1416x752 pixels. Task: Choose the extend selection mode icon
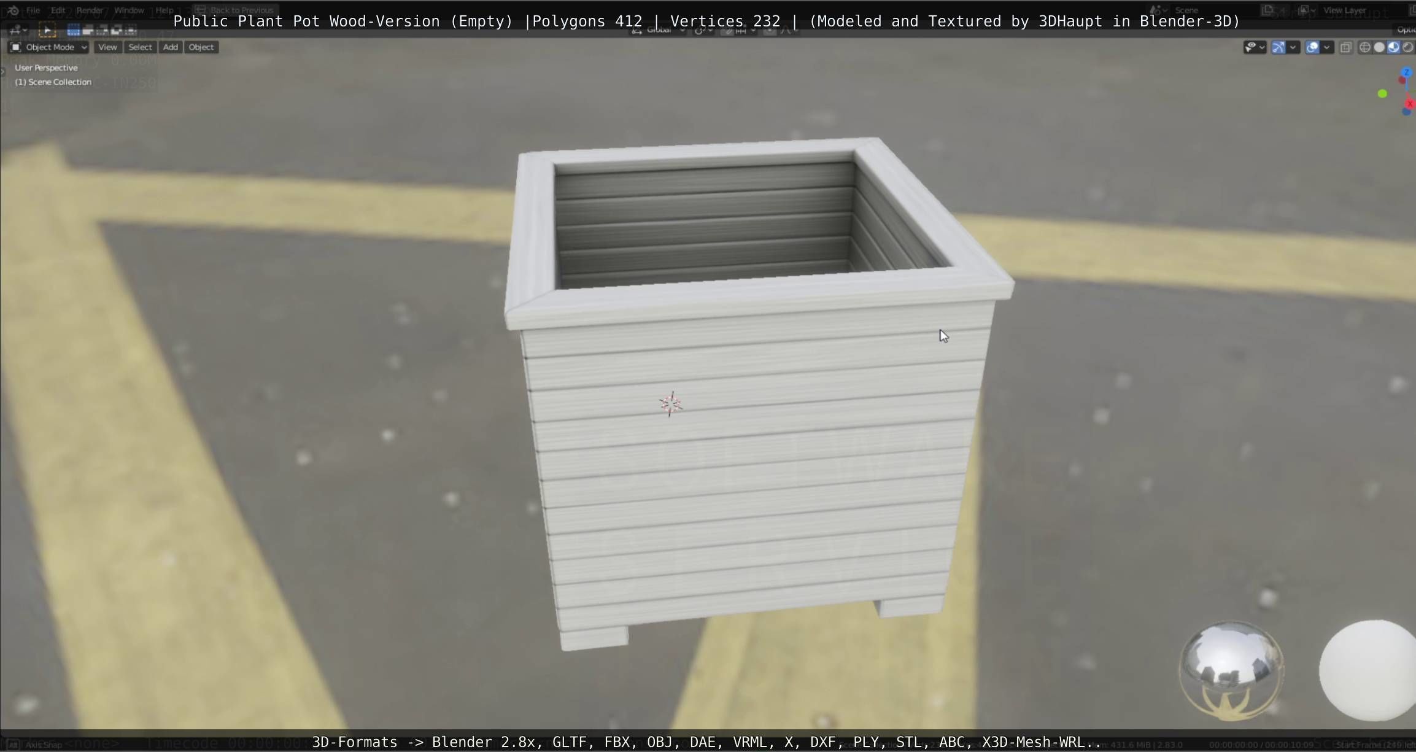88,29
